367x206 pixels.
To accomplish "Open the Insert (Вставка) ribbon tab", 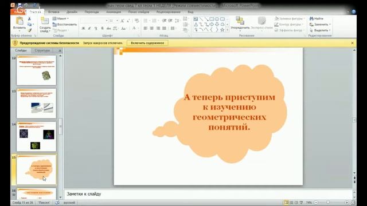I will [53, 11].
